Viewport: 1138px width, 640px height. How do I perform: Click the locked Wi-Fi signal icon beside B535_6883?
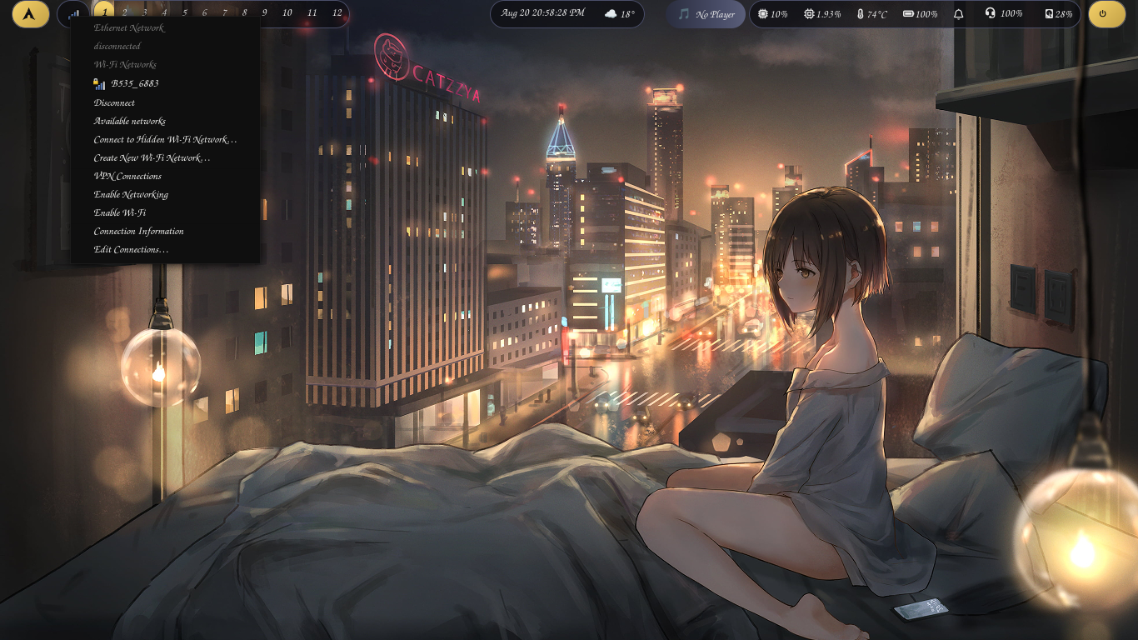[99, 83]
